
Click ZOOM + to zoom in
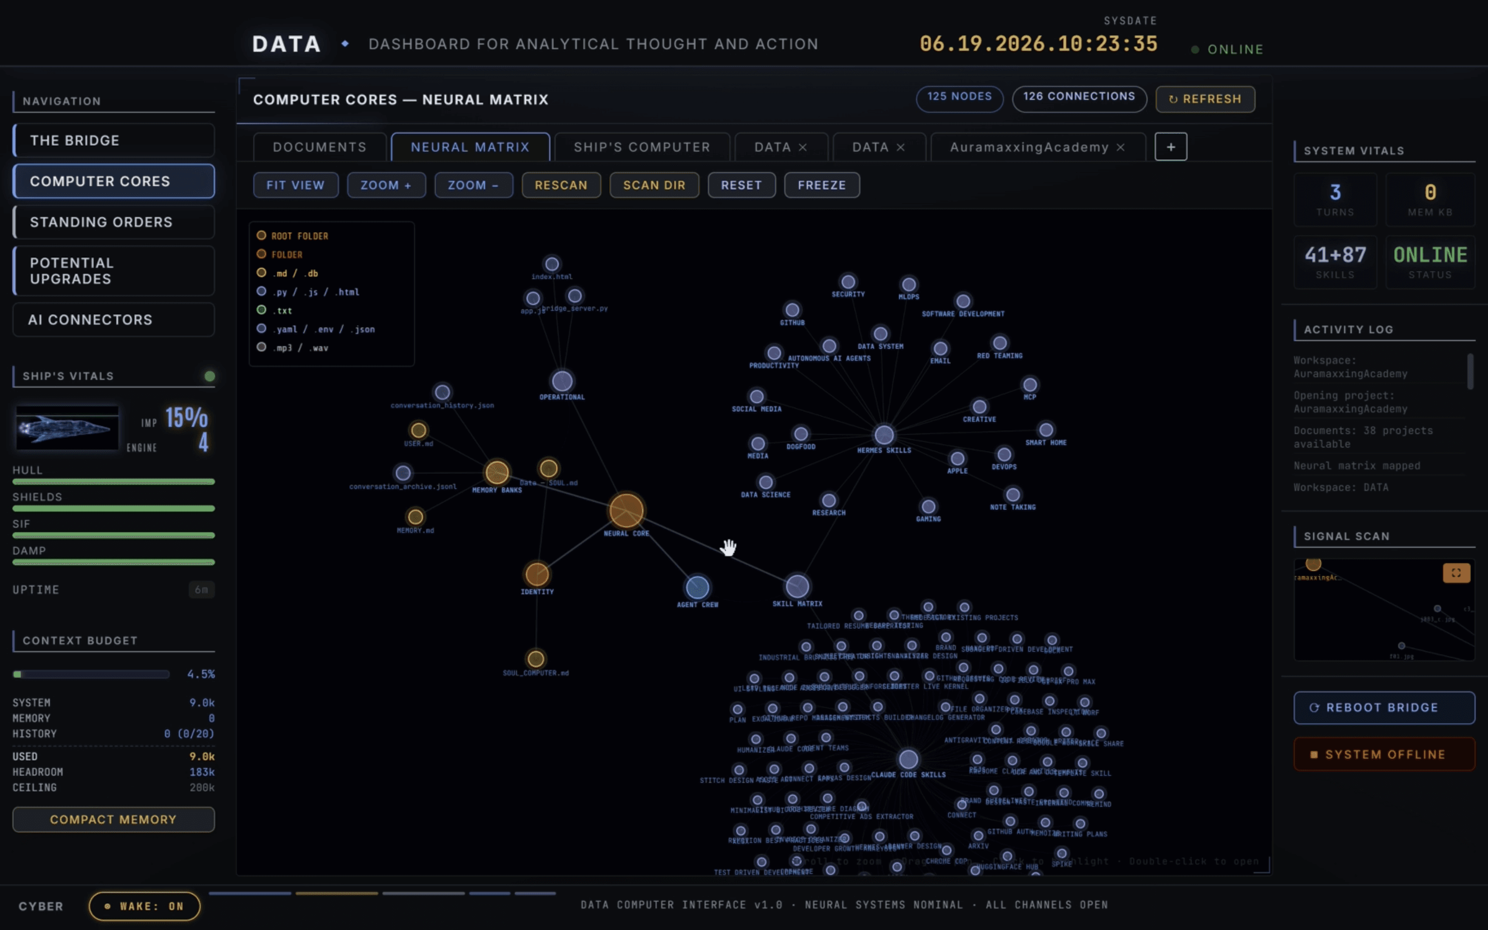point(386,185)
